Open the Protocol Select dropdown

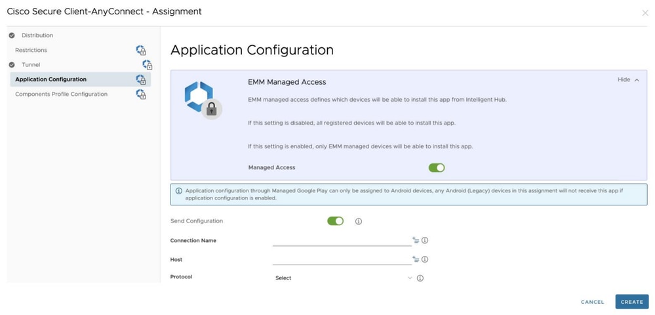tap(343, 278)
